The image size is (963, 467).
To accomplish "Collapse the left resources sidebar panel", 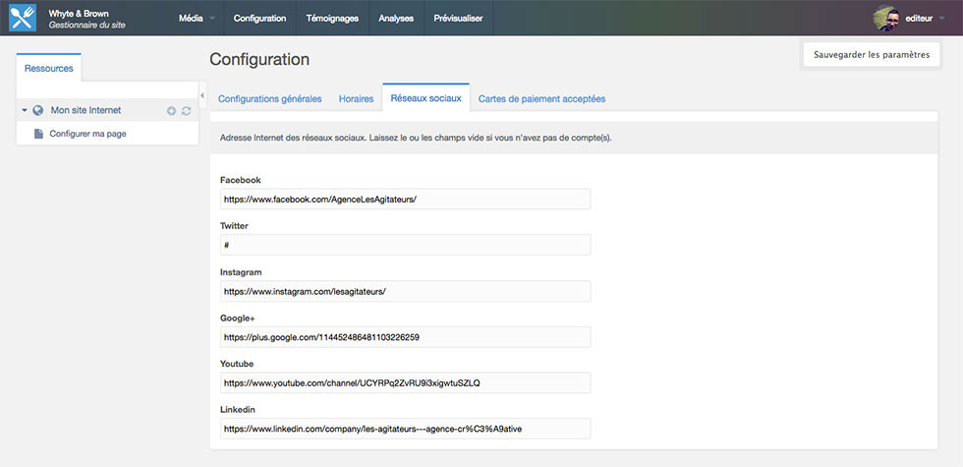I will pyautogui.click(x=201, y=95).
